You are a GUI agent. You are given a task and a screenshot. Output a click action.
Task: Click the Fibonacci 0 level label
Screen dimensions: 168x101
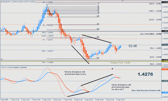pyautogui.click(x=99, y=3)
